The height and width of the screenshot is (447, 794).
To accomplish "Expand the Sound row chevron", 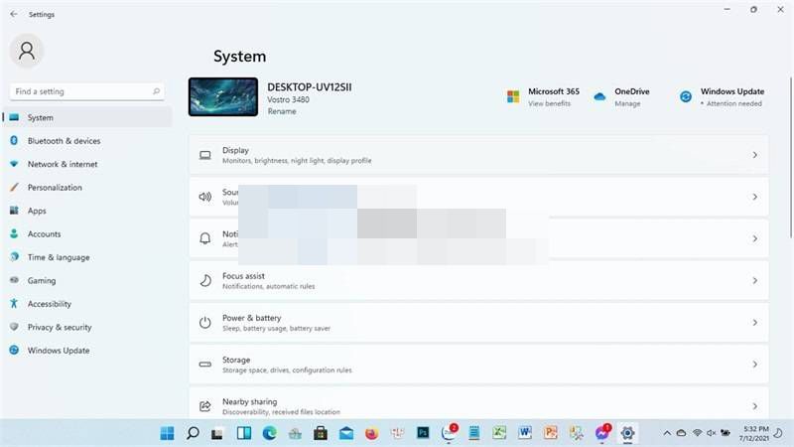I will (x=754, y=197).
